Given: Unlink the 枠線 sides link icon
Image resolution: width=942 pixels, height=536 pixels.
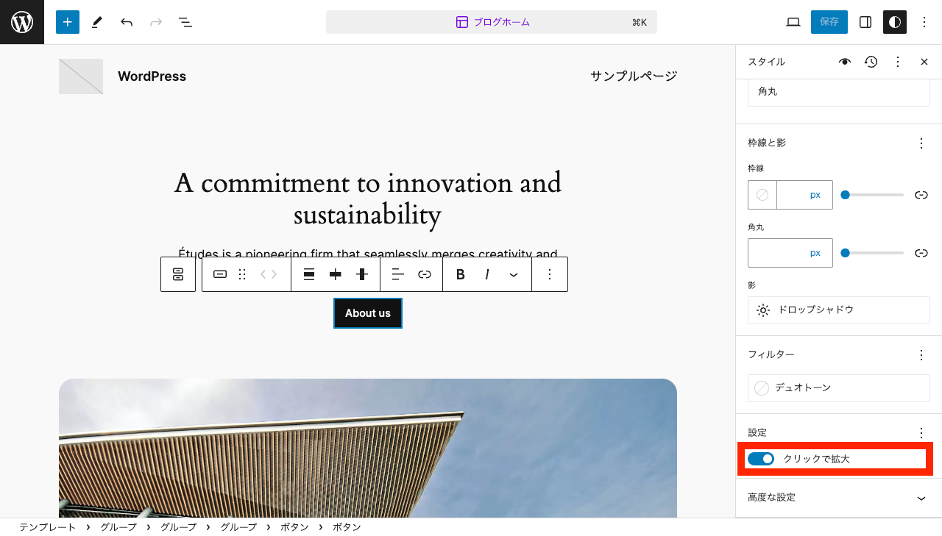Looking at the screenshot, I should (x=921, y=195).
